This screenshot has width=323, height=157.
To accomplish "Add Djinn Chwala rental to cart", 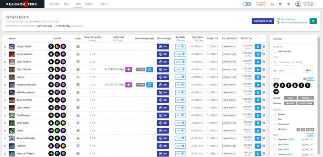I will pos(258,69).
